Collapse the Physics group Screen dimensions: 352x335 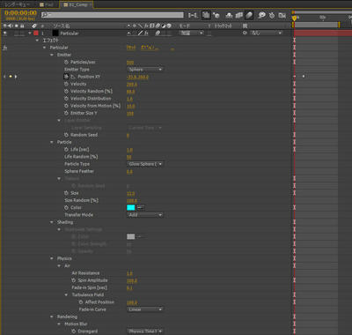(52, 258)
